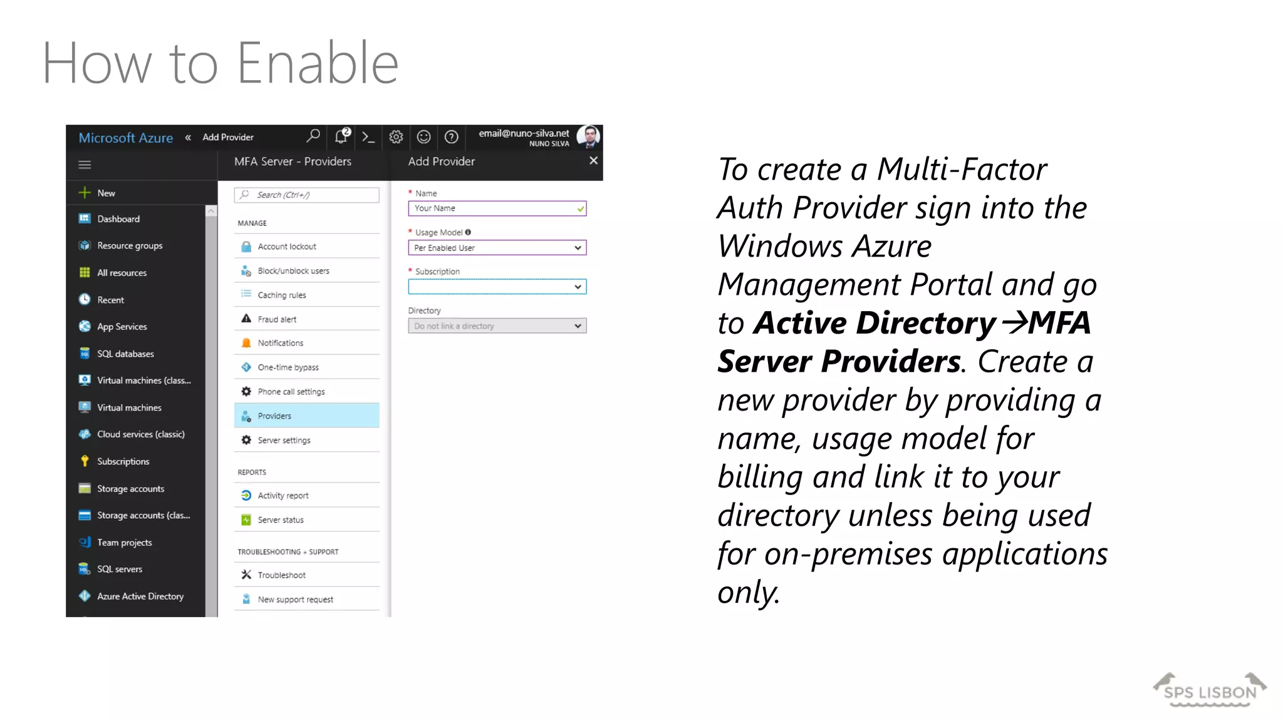Click the Troubleshoot wrench icon

click(246, 575)
